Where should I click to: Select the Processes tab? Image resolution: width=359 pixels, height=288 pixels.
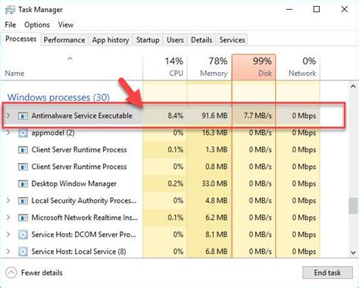tap(20, 39)
